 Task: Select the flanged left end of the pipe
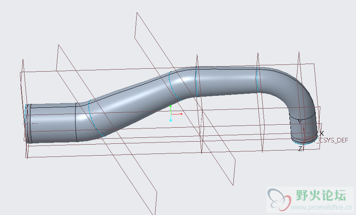pos(28,123)
